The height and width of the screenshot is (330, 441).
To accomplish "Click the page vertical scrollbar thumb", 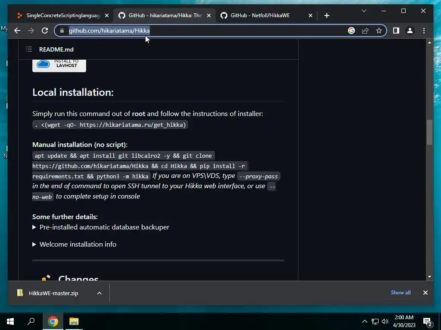I will (429, 132).
